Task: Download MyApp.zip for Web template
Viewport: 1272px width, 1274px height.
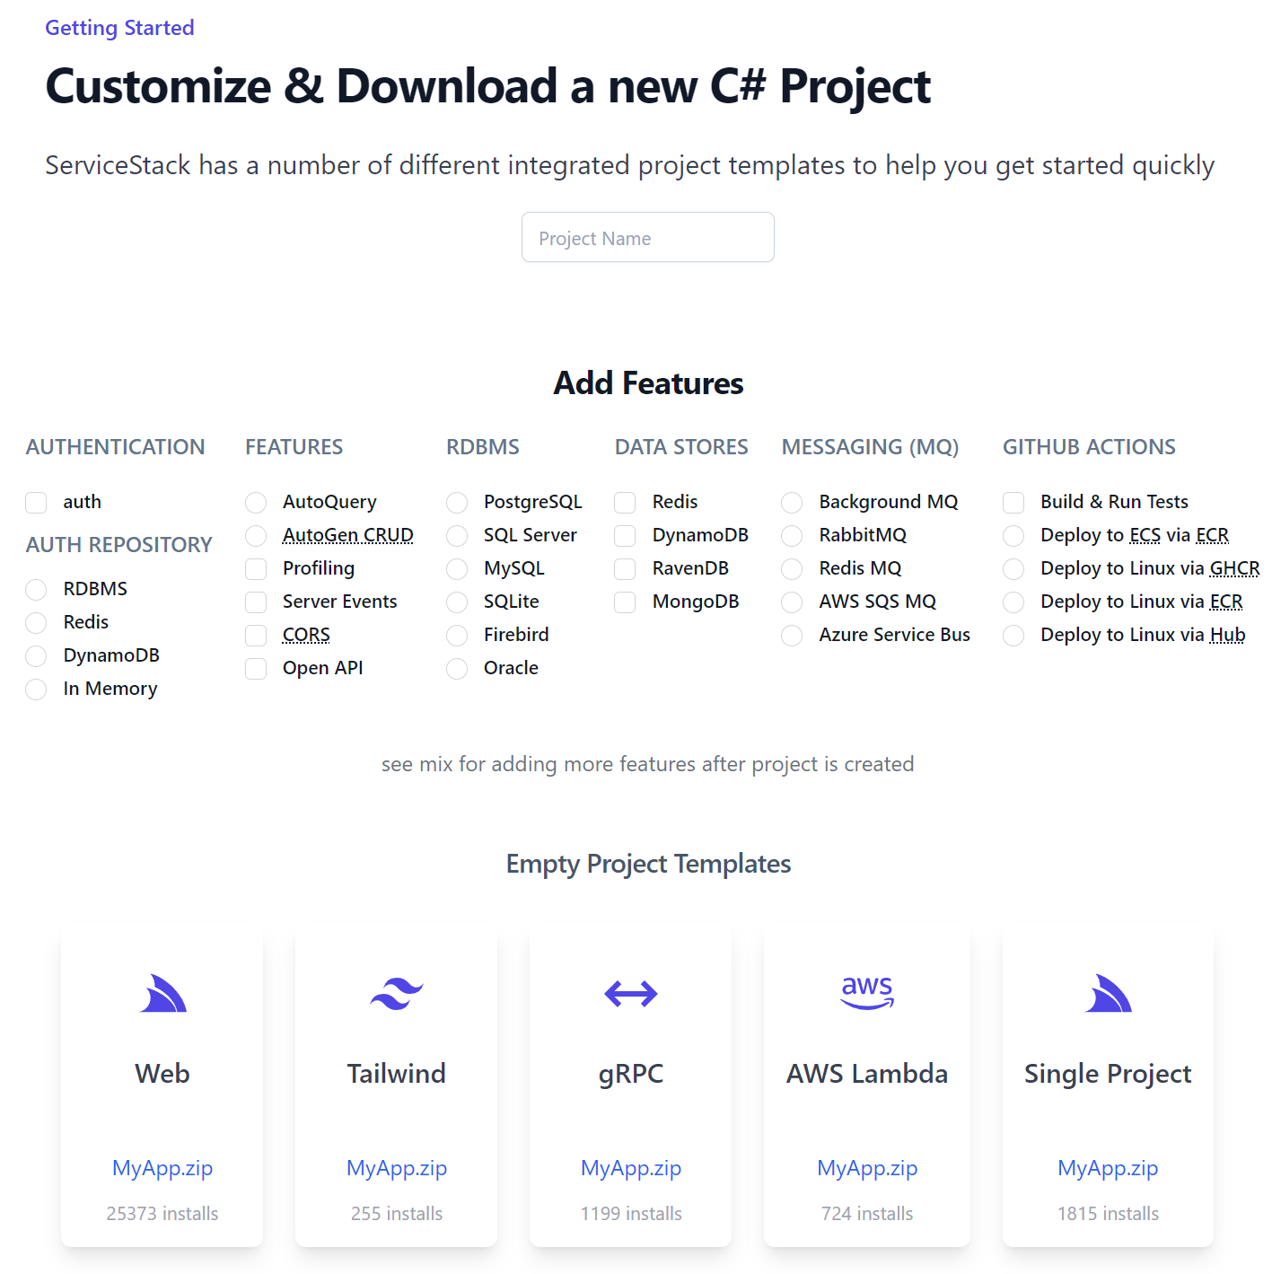Action: click(162, 1168)
